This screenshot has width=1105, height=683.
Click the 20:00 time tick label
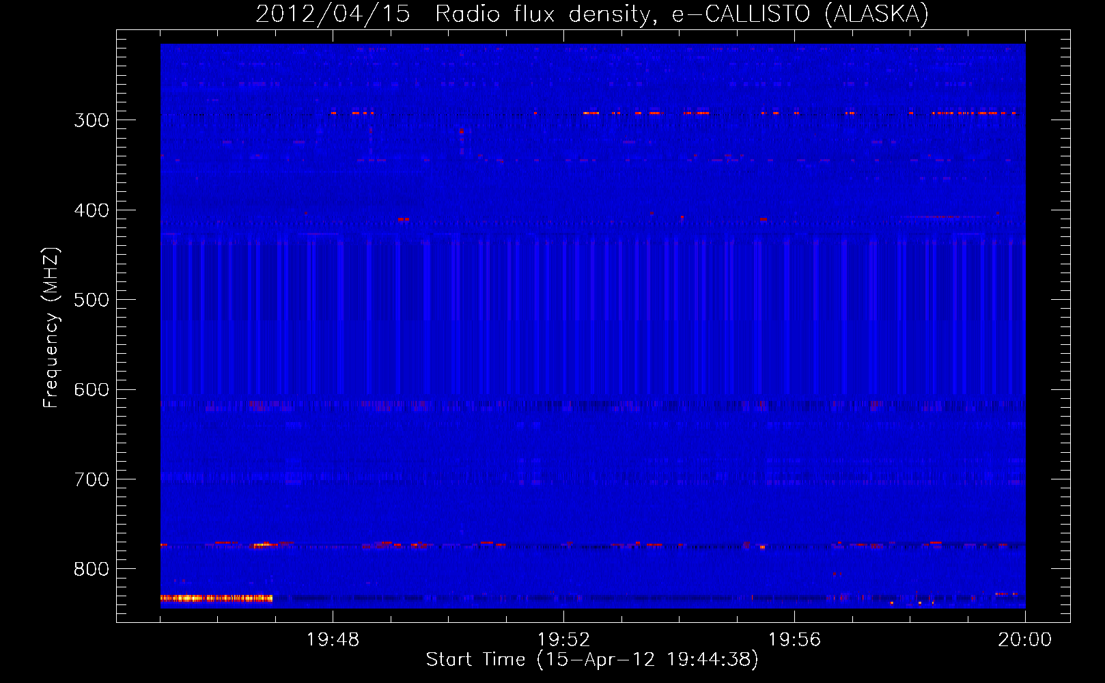(x=1024, y=640)
